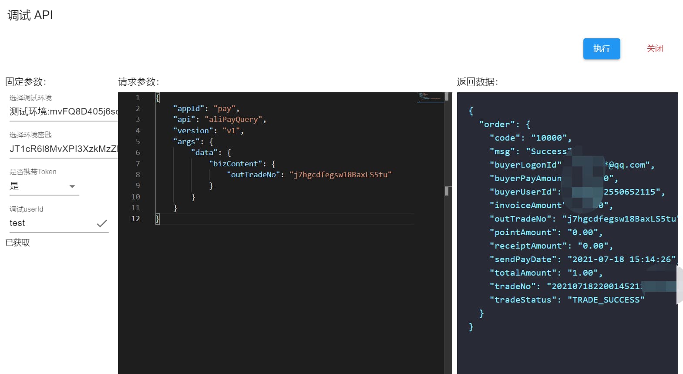Click the editor minimap thumbnail

coord(430,97)
